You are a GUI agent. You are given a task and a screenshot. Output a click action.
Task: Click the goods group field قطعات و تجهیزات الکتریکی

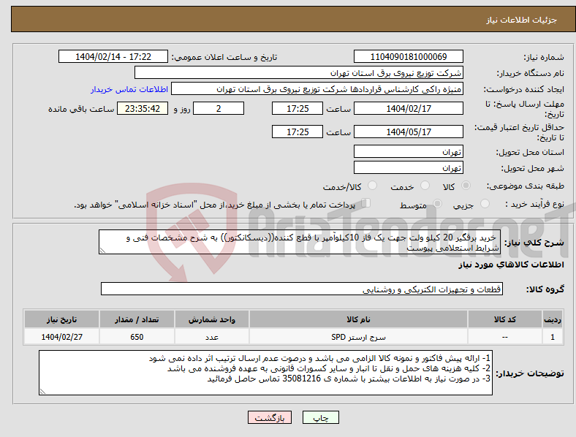(302, 289)
